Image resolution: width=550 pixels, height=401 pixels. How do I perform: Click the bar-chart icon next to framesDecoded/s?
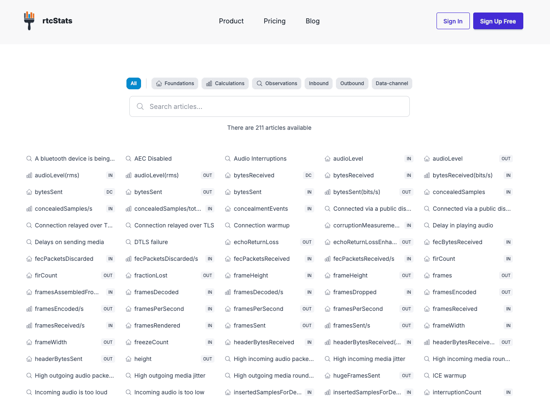point(228,292)
